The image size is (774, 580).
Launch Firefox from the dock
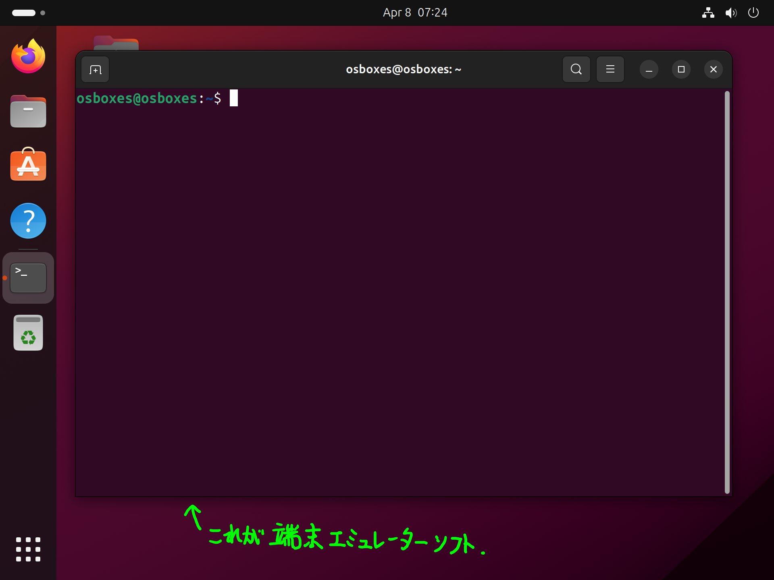pos(28,56)
